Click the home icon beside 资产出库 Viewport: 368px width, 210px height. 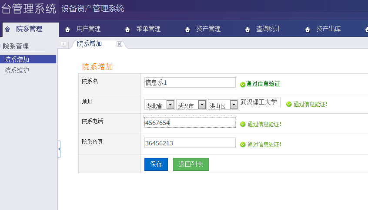(x=308, y=30)
